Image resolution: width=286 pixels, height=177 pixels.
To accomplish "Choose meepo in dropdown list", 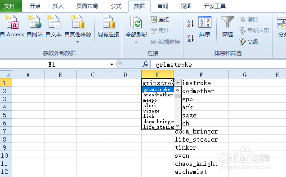I will pyautogui.click(x=158, y=100).
